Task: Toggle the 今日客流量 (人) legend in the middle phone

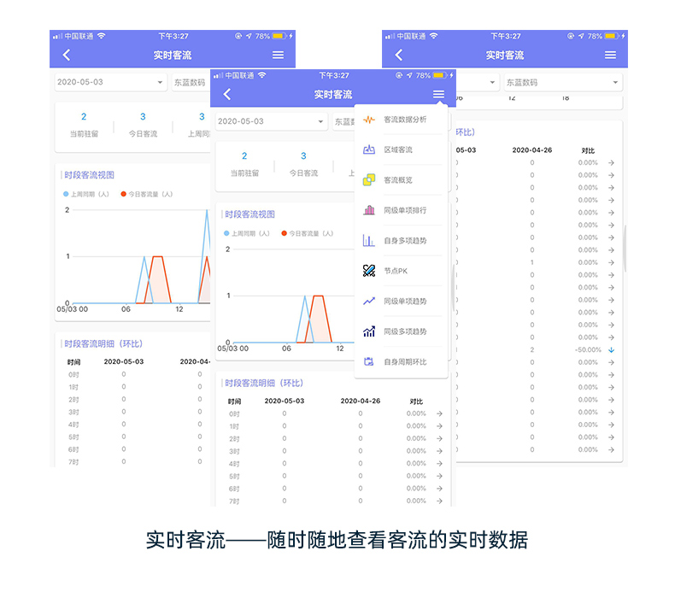Action: pos(308,233)
